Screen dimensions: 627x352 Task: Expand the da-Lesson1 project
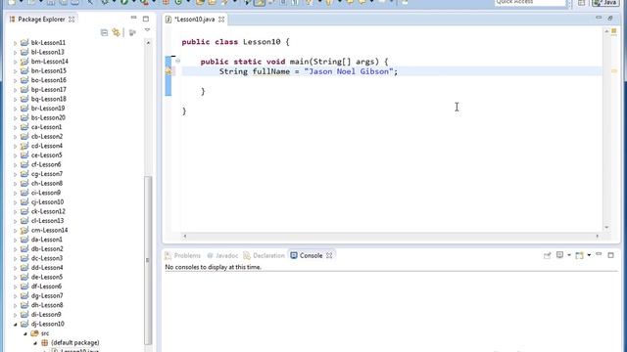[x=16, y=240]
